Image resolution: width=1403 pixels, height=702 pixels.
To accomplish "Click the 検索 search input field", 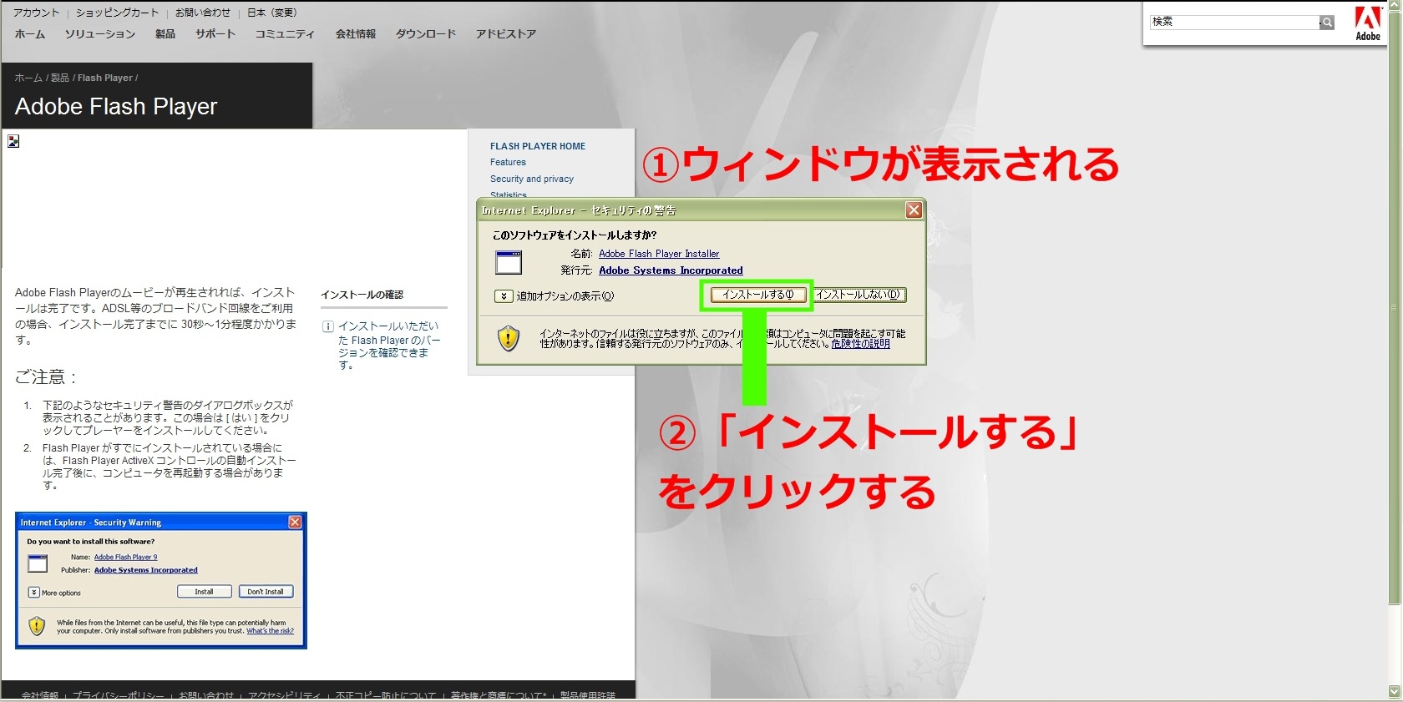I will tap(1234, 22).
